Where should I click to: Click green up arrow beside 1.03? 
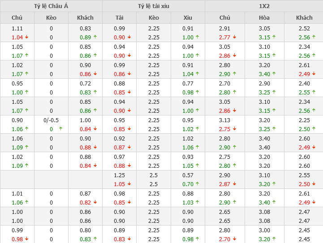coord(198,203)
